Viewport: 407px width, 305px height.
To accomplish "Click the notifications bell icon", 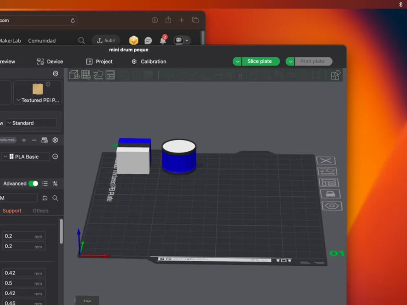I will [163, 40].
